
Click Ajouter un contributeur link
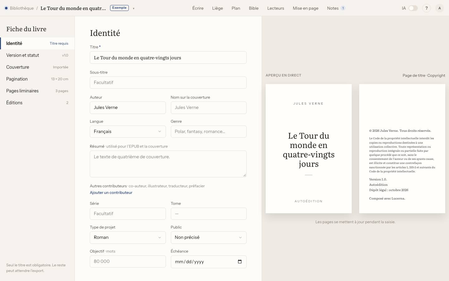point(111,193)
